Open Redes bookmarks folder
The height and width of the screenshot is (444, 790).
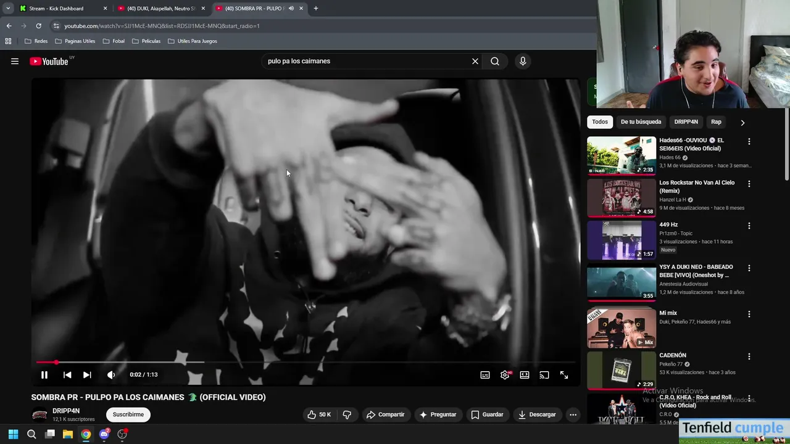pos(36,41)
